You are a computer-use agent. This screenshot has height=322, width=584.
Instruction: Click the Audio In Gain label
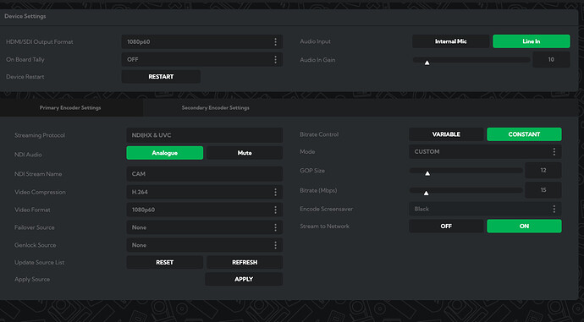317,60
